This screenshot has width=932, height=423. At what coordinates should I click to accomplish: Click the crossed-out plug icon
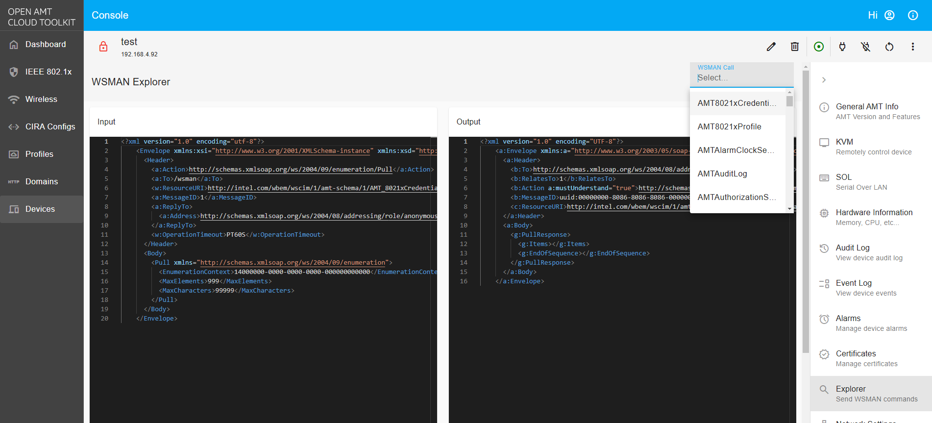[x=866, y=47]
